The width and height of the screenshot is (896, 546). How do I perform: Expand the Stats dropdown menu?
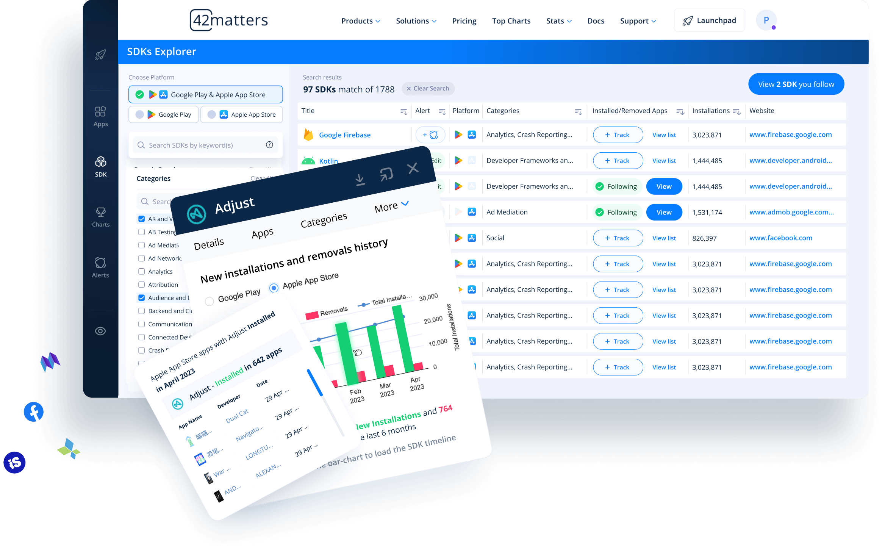click(557, 21)
